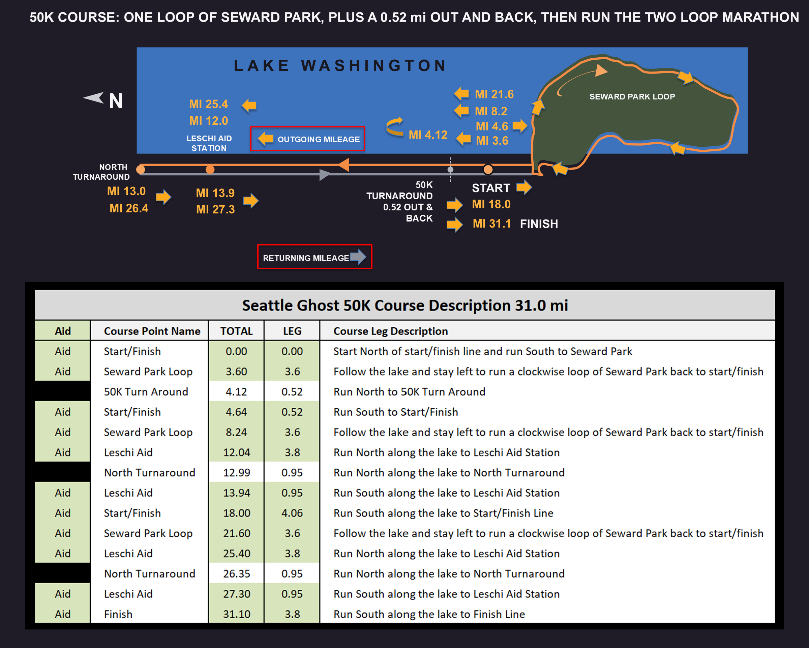Click the Course Point Name column header
809x648 pixels.
(152, 331)
